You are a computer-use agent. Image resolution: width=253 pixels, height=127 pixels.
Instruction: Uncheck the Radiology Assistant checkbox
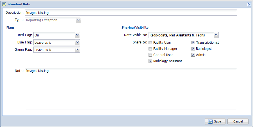pos(151,61)
